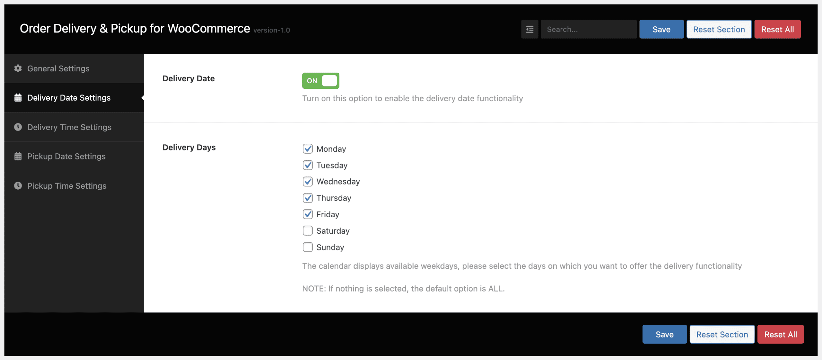
Task: Enable Sunday as a delivery day
Action: coord(308,247)
